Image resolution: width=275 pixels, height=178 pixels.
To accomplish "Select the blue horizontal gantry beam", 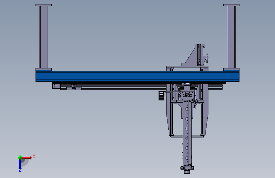I will coord(137,76).
